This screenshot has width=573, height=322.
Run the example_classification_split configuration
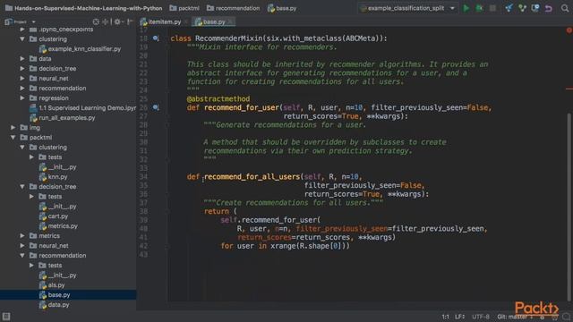click(466, 8)
